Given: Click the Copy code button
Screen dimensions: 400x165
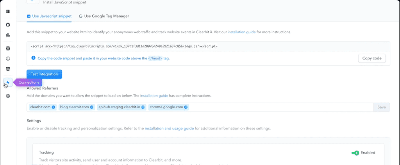Looking at the screenshot, I should pos(372,58).
